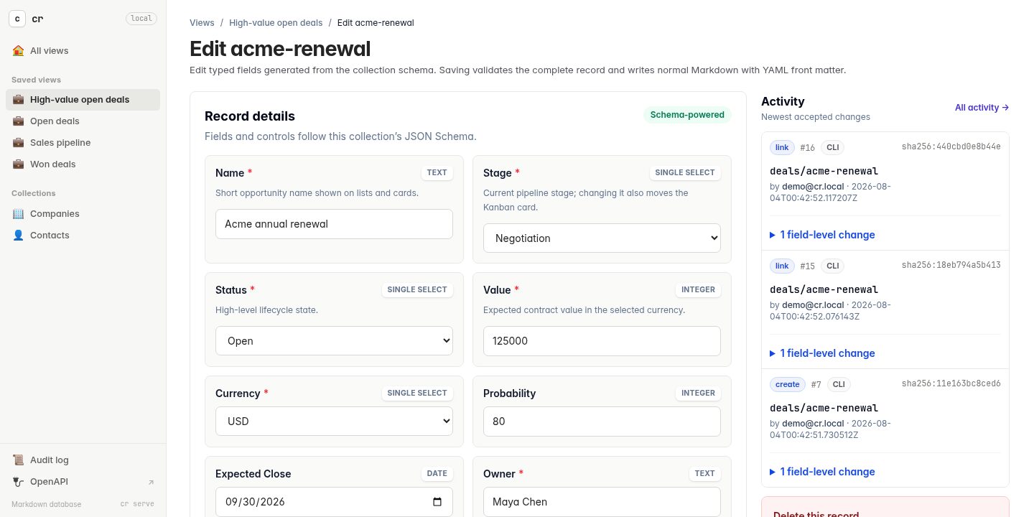Click the create badge on activity #7
This screenshot has width=1034, height=517.
(788, 384)
